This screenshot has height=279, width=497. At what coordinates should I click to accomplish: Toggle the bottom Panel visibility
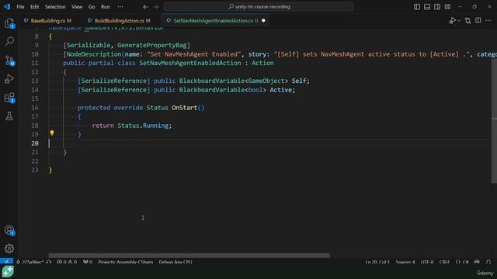click(x=427, y=7)
